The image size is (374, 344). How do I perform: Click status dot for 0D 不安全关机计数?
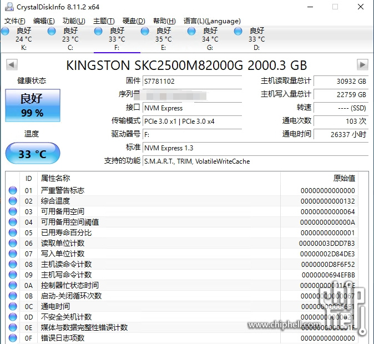[x=13, y=317]
